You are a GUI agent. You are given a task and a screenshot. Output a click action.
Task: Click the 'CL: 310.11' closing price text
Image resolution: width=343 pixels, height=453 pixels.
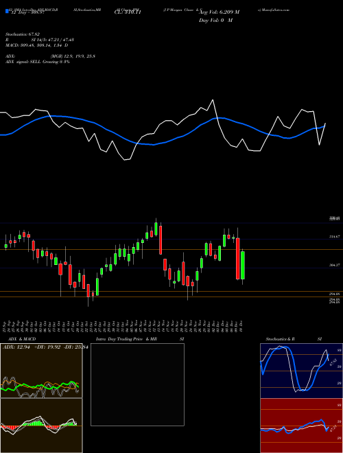coord(128,12)
